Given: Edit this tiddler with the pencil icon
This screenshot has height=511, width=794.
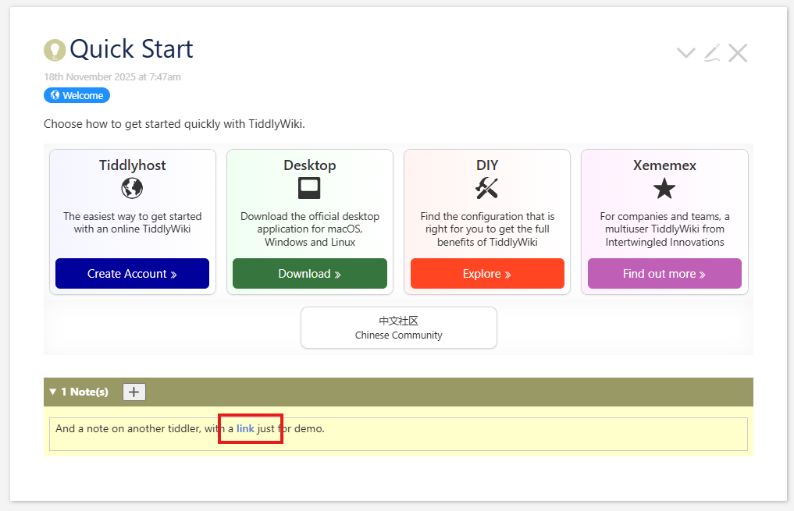Looking at the screenshot, I should tap(711, 52).
